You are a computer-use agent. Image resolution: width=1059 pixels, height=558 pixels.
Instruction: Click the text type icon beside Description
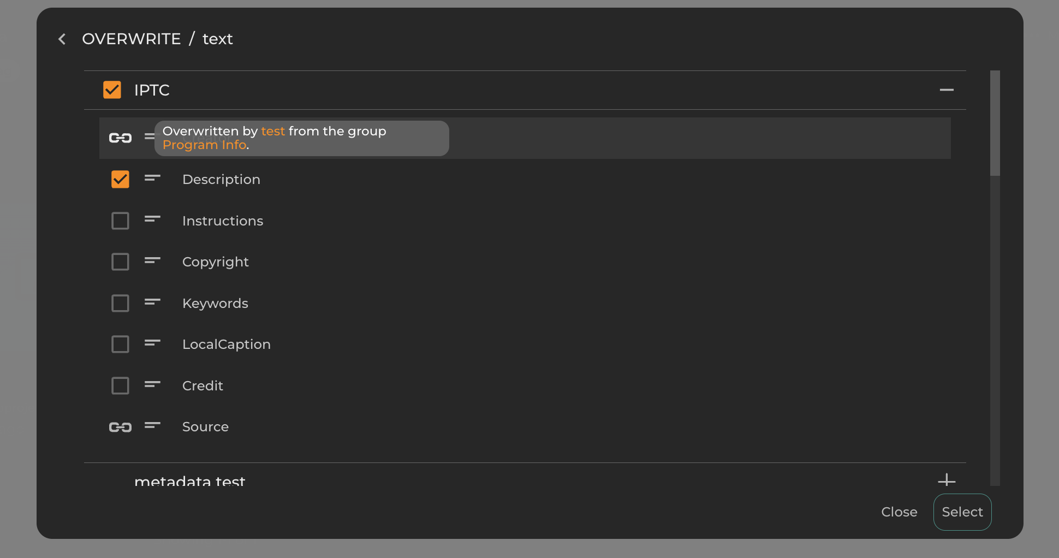pos(152,179)
